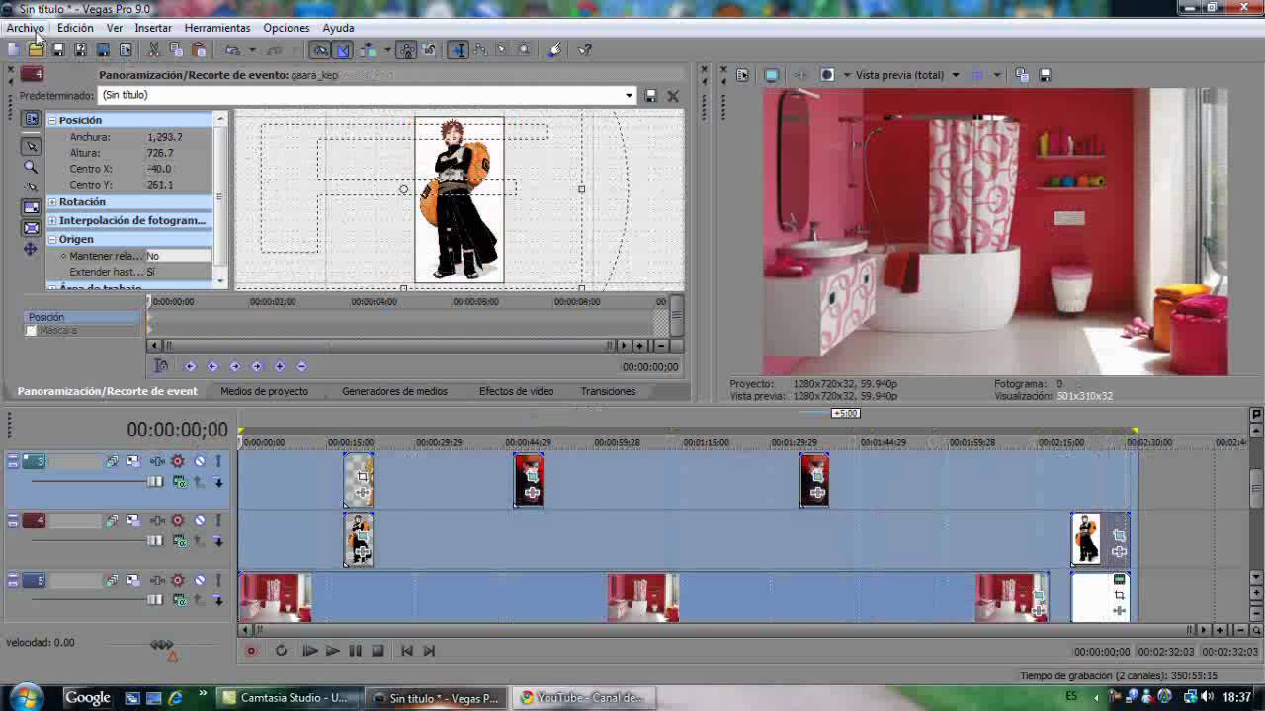Switch to Generadores de medios tab
The image size is (1265, 711).
pyautogui.click(x=394, y=391)
